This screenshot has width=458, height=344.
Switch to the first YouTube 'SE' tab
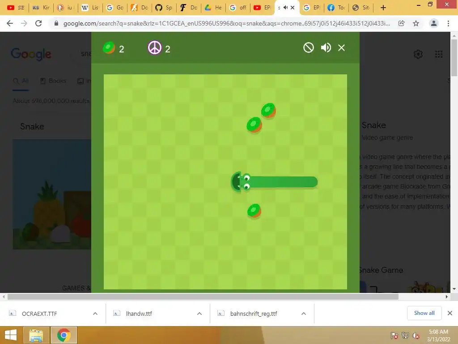[16, 8]
